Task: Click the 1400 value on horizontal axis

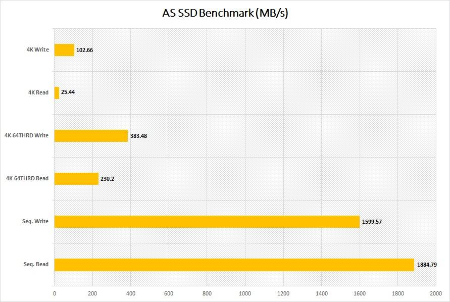Action: pos(321,293)
